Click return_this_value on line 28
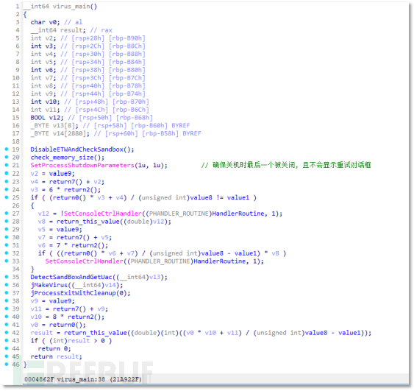The height and width of the screenshot is (391, 414). (x=88, y=222)
